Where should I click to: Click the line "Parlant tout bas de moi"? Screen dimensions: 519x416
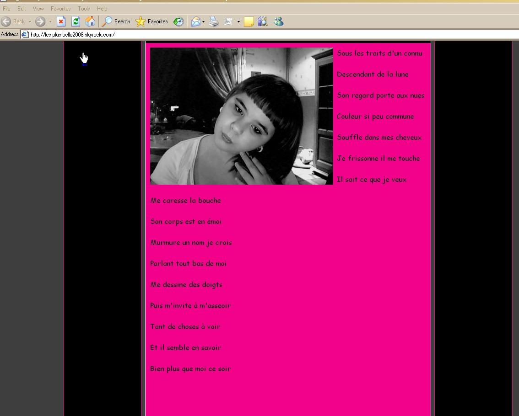pos(189,264)
